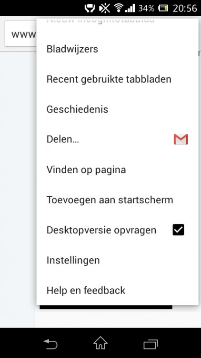Open the recent apps button
Viewport: 201px width, 358px height.
(151, 344)
